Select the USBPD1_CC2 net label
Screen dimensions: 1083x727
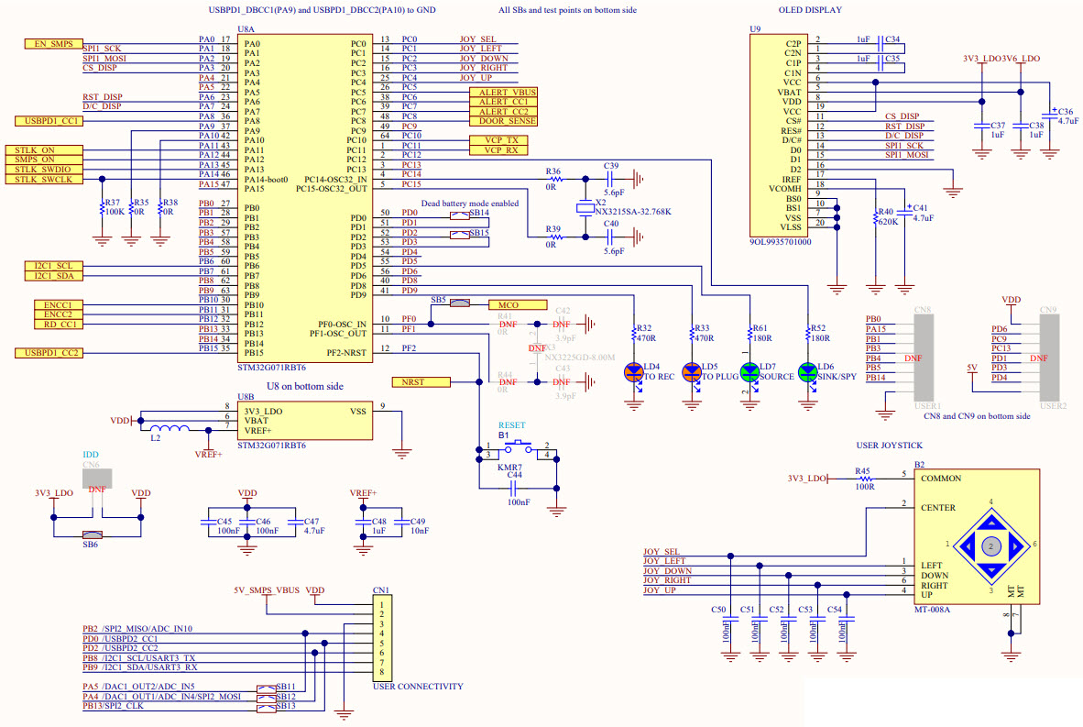click(x=50, y=352)
